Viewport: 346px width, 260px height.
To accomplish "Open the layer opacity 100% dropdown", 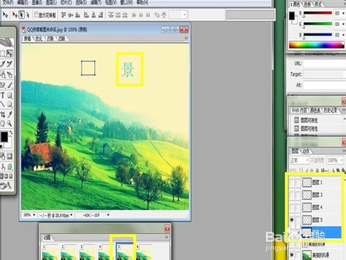I will (x=335, y=160).
